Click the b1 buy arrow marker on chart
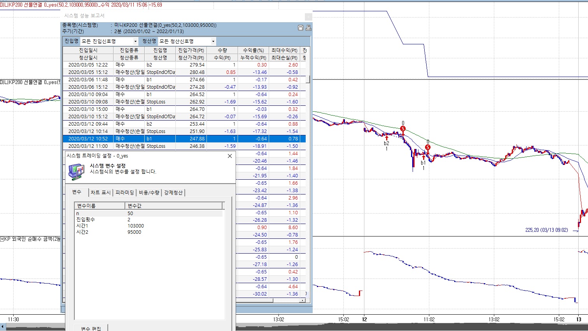Image resolution: width=588 pixels, height=331 pixels. (423, 158)
